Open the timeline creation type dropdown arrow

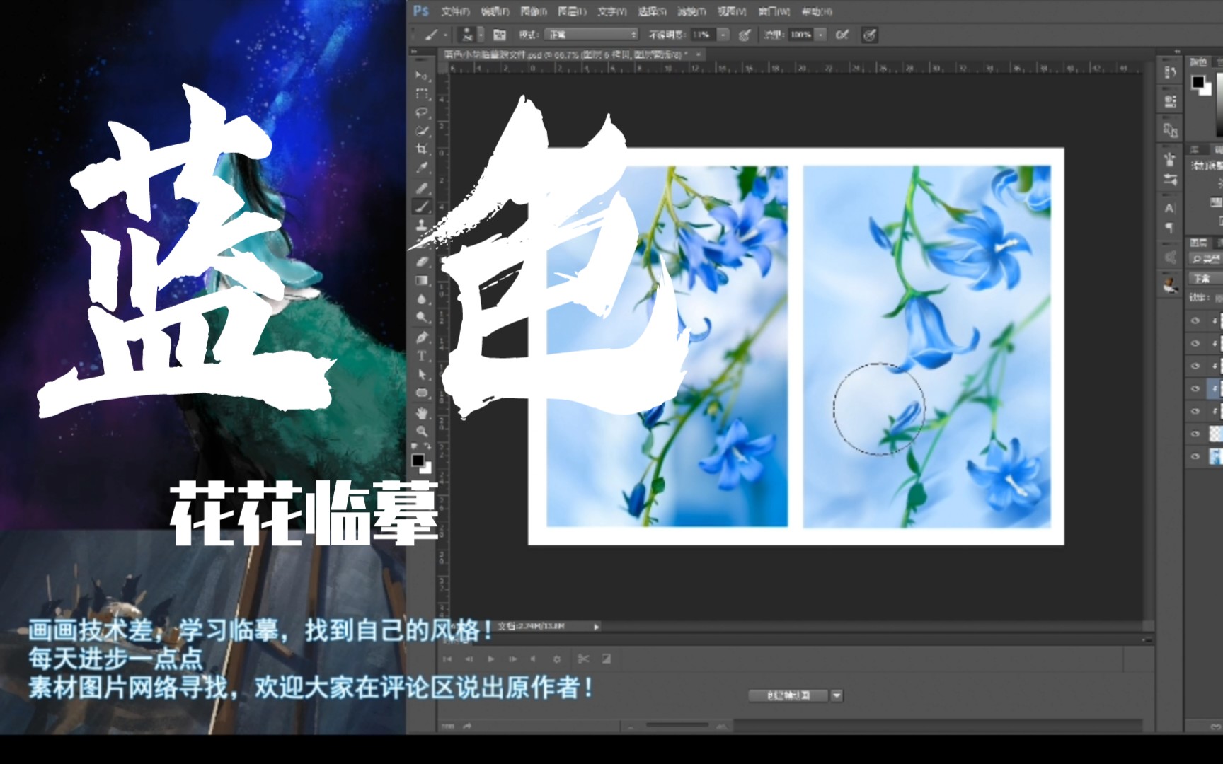[x=837, y=695]
